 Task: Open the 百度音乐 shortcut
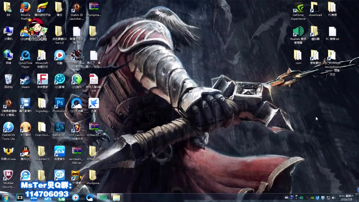pos(59,153)
